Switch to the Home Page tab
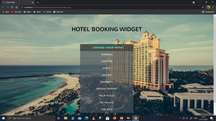Screen dimensions: 216x121 click(x=18, y=2)
